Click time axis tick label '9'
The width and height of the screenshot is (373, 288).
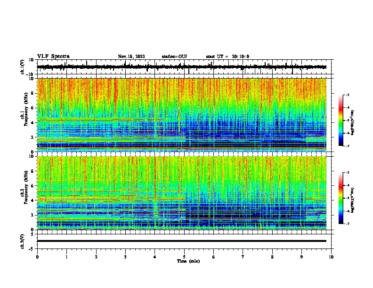tap(301, 257)
